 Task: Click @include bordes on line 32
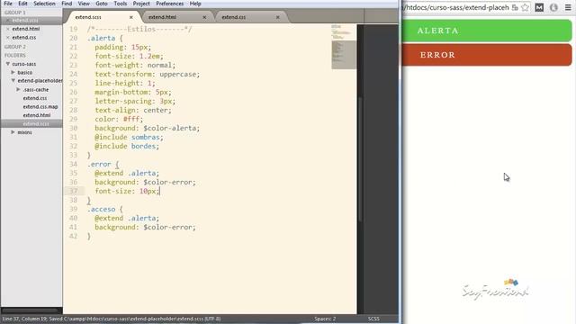tap(127, 146)
